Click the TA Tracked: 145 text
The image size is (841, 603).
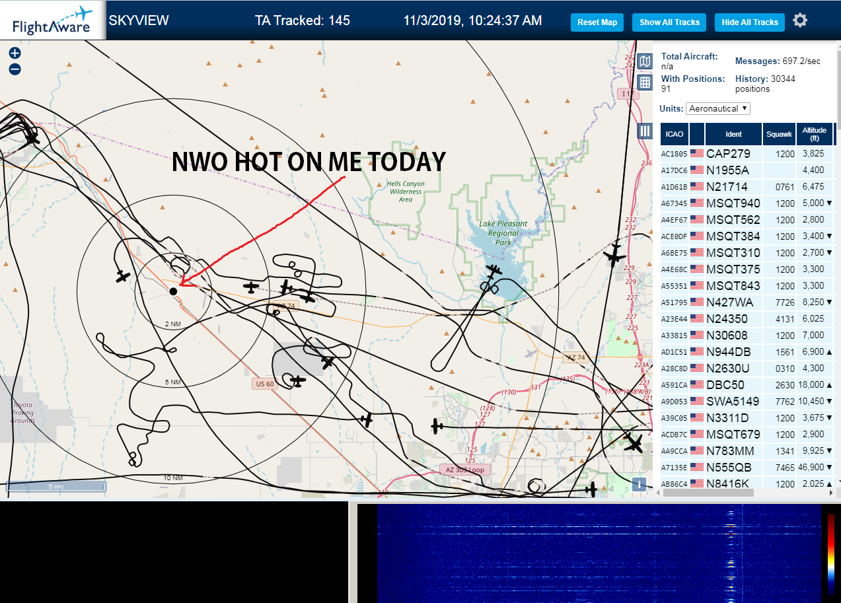303,20
